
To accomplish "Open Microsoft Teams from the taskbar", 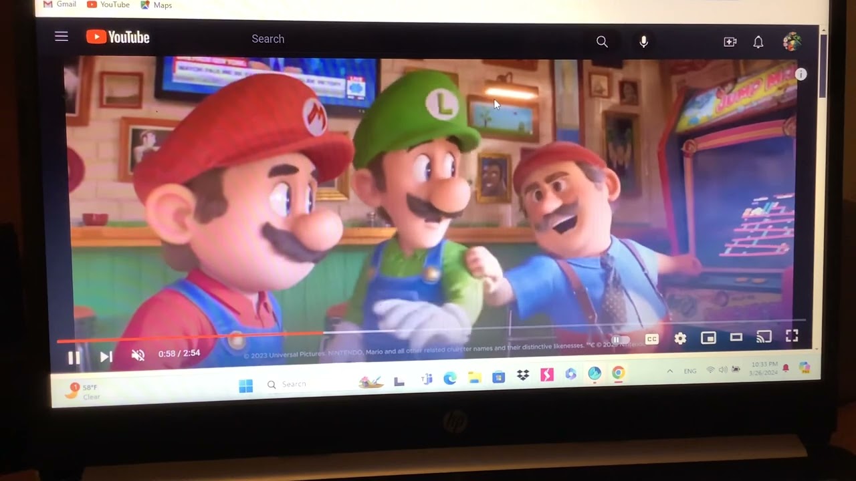I will click(x=427, y=379).
